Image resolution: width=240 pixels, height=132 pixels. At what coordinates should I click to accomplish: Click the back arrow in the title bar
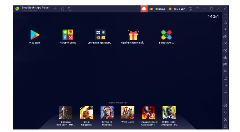pos(56,9)
